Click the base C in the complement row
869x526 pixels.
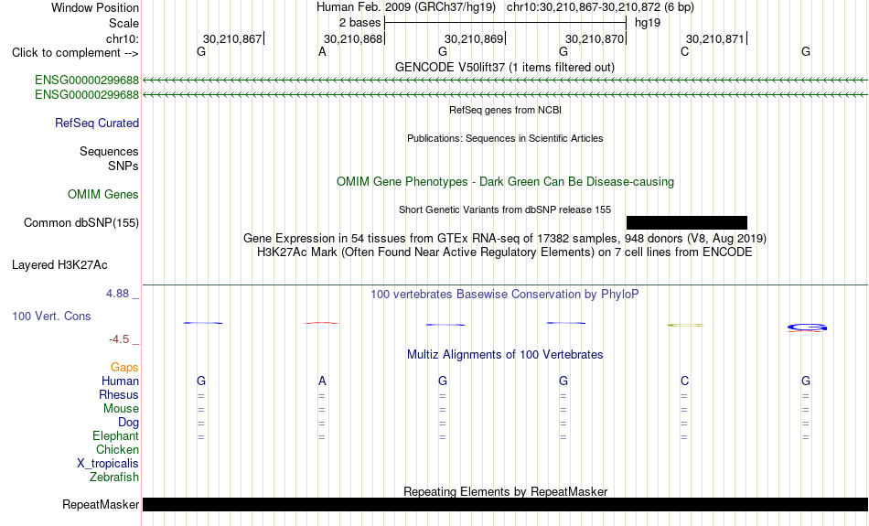[x=684, y=52]
